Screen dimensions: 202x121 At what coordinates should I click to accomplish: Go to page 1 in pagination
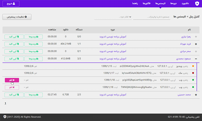[5, 103]
